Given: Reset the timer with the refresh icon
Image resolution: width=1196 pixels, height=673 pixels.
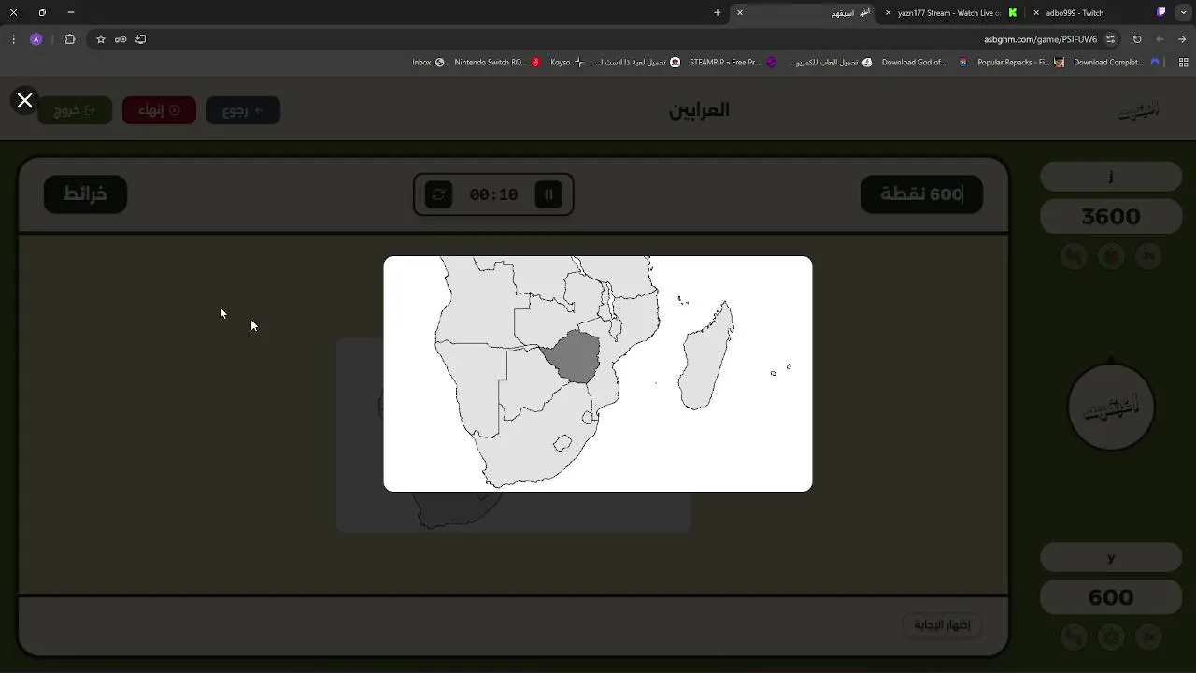Looking at the screenshot, I should [x=438, y=194].
